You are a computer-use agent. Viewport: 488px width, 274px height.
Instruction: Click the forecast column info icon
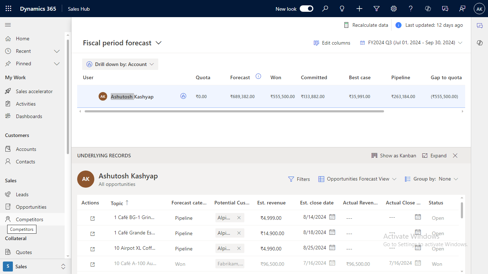tap(258, 76)
